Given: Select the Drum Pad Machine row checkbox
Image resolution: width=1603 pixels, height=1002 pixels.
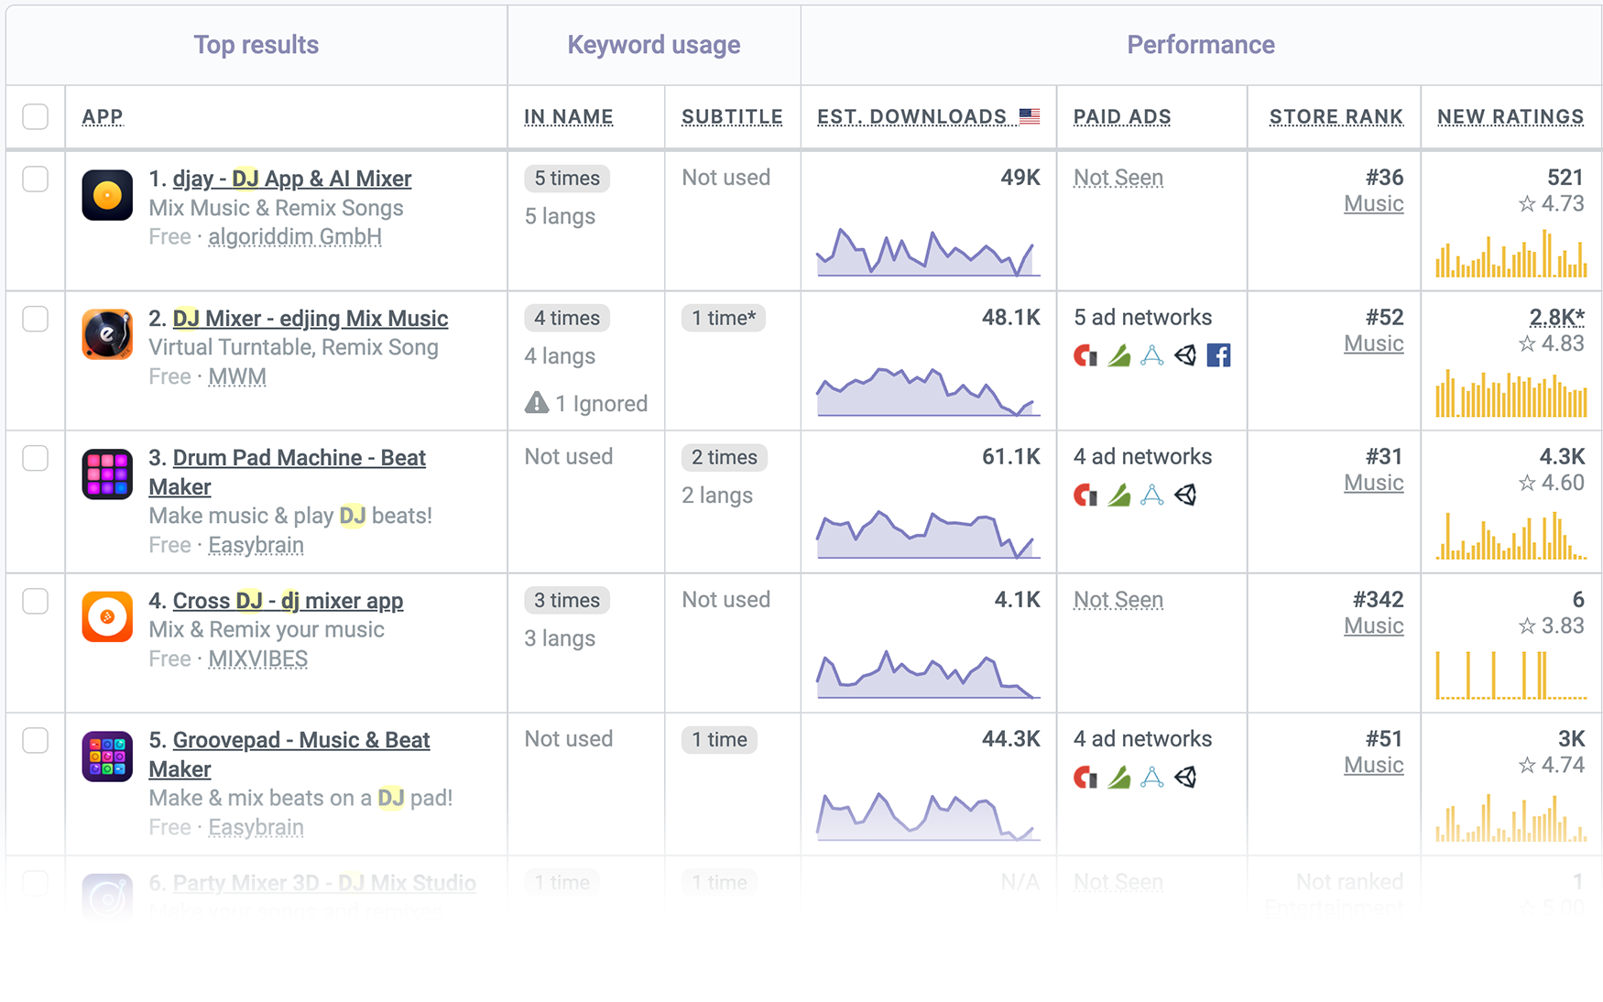Looking at the screenshot, I should tap(35, 458).
